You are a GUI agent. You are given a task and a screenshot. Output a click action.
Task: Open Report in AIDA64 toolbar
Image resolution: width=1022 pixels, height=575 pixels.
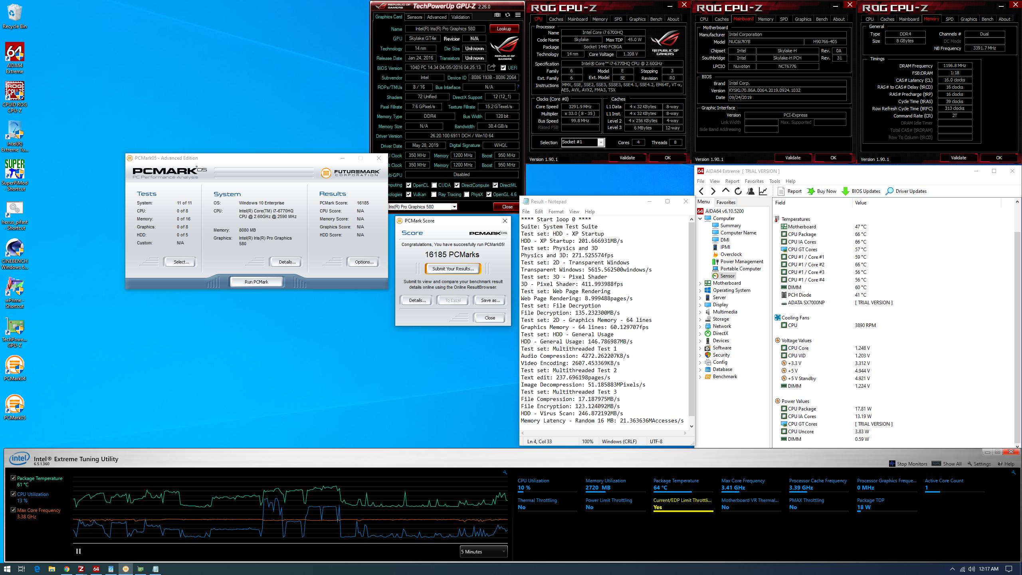(790, 191)
